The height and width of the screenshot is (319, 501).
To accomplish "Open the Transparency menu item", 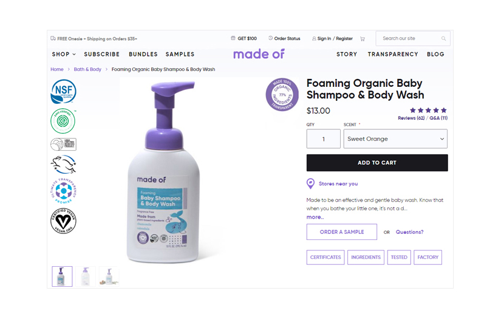I will point(393,54).
